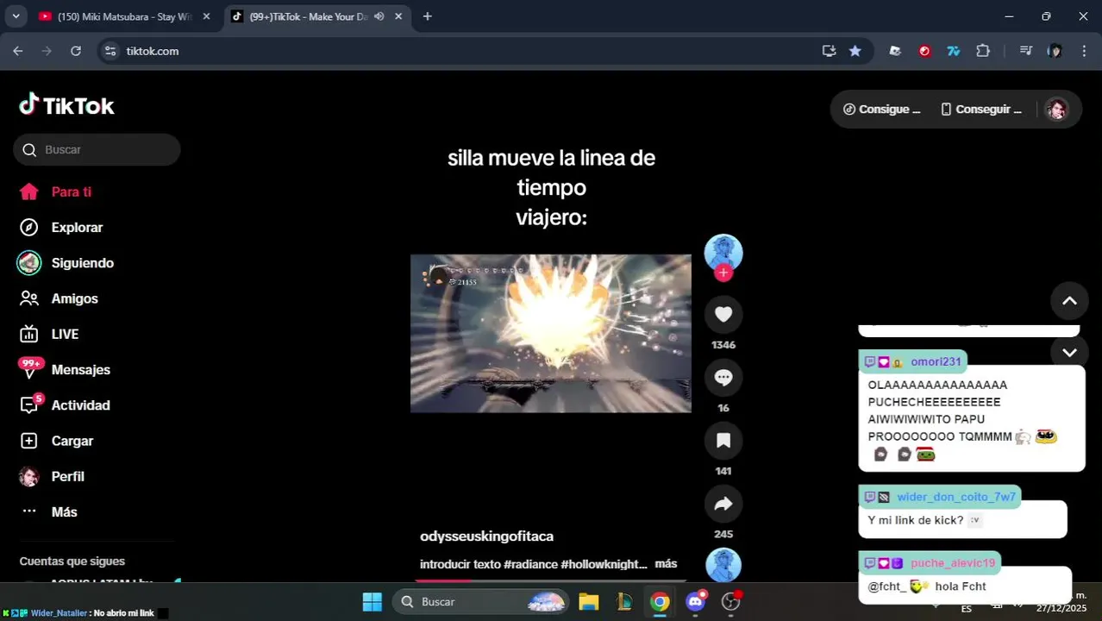1102x621 pixels.
Task: Follow creator via red plus badge
Action: point(723,273)
